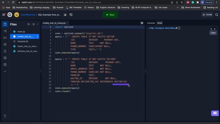Invite collaborators with Invite button
The height and width of the screenshot is (124, 220).
pyautogui.click(x=207, y=14)
